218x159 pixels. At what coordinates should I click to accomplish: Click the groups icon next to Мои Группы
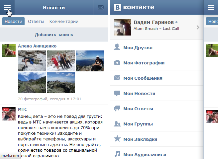[x=117, y=124]
